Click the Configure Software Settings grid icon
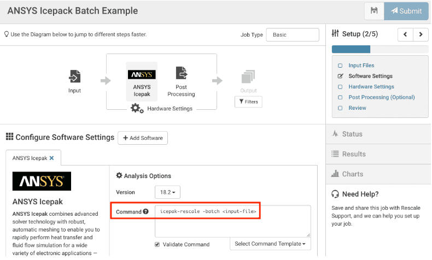The height and width of the screenshot is (260, 432). coord(10,137)
